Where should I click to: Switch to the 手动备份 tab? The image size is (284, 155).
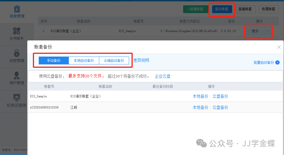click(54, 60)
